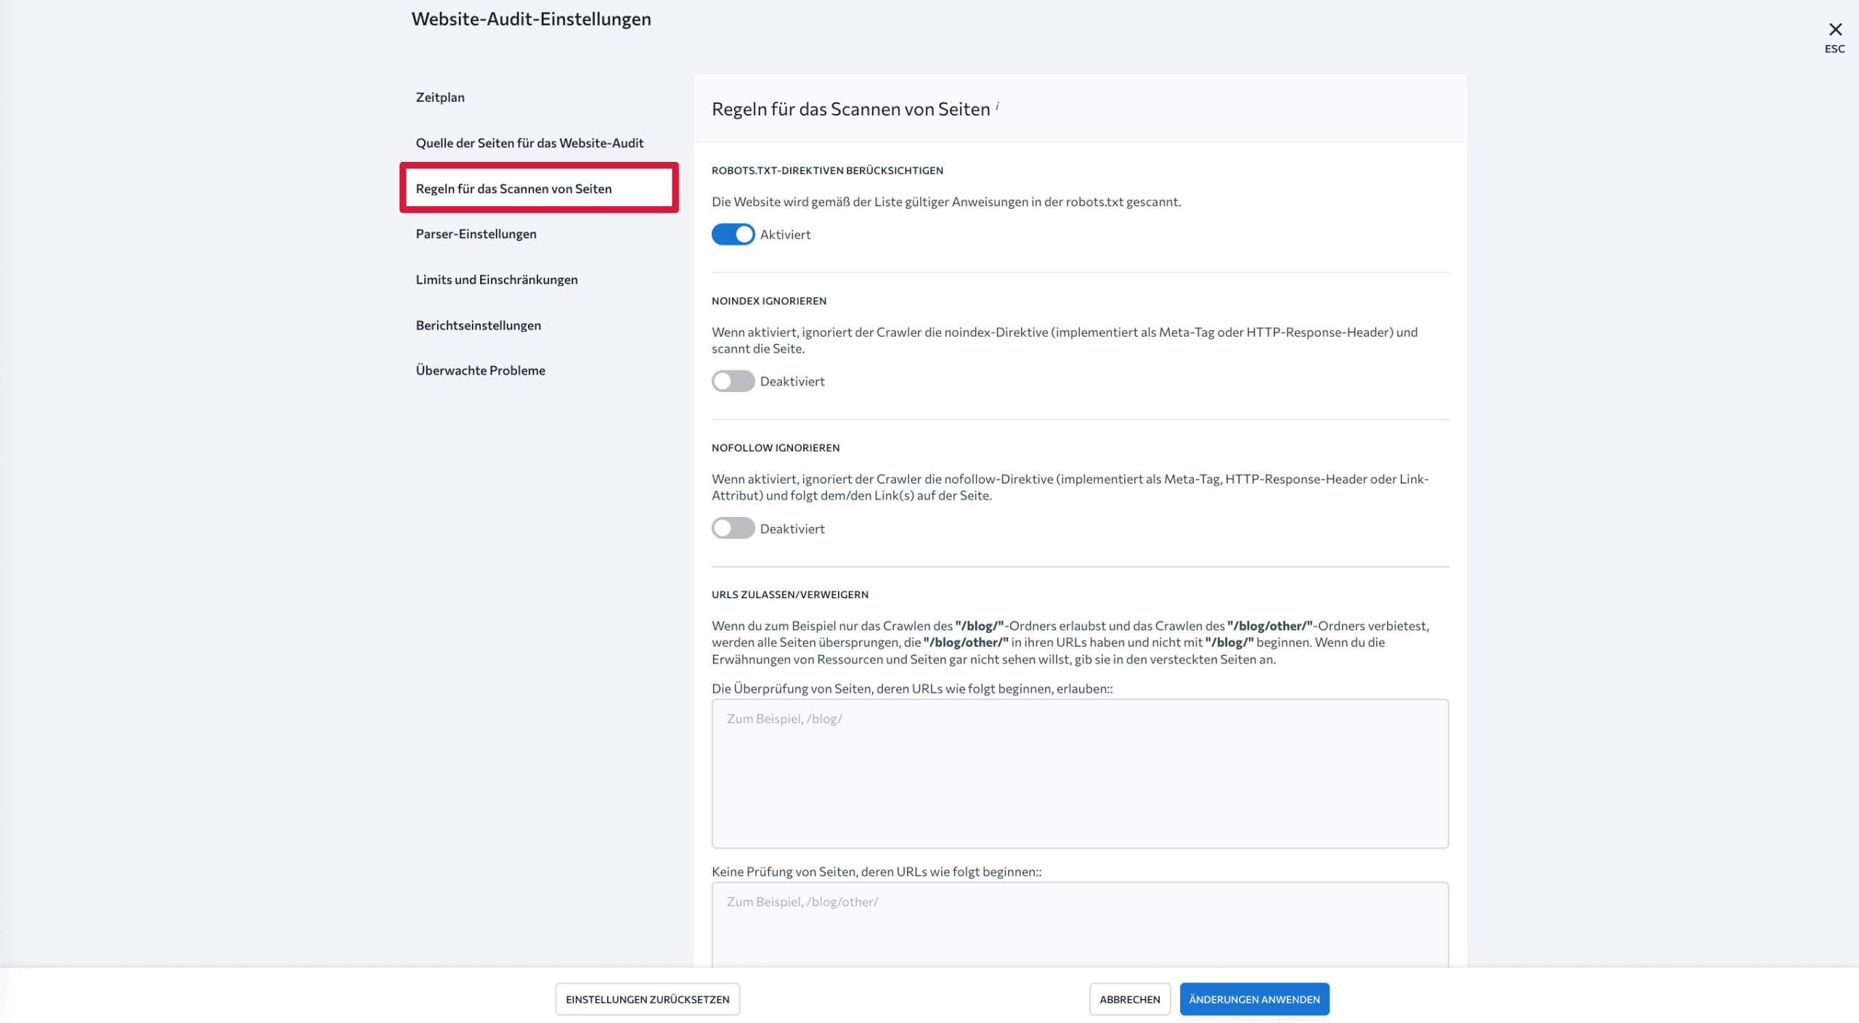Click Einstellungen zurücksetzen button
Viewport: 1859px width, 1023px height.
click(647, 999)
